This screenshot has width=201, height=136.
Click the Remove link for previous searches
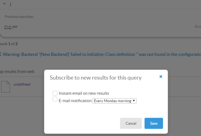197,27
